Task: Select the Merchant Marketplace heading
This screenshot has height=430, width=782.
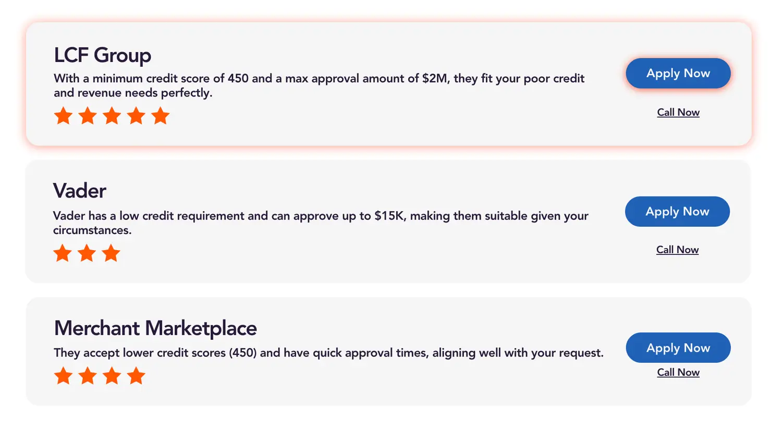Action: pos(155,328)
